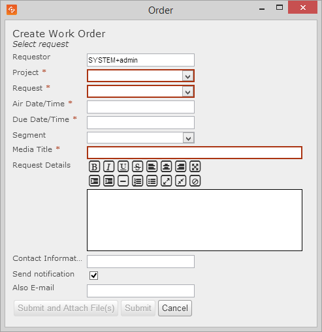Screen dimensions: 322x332
Task: Center-align text in Request Details
Action: coord(166,167)
